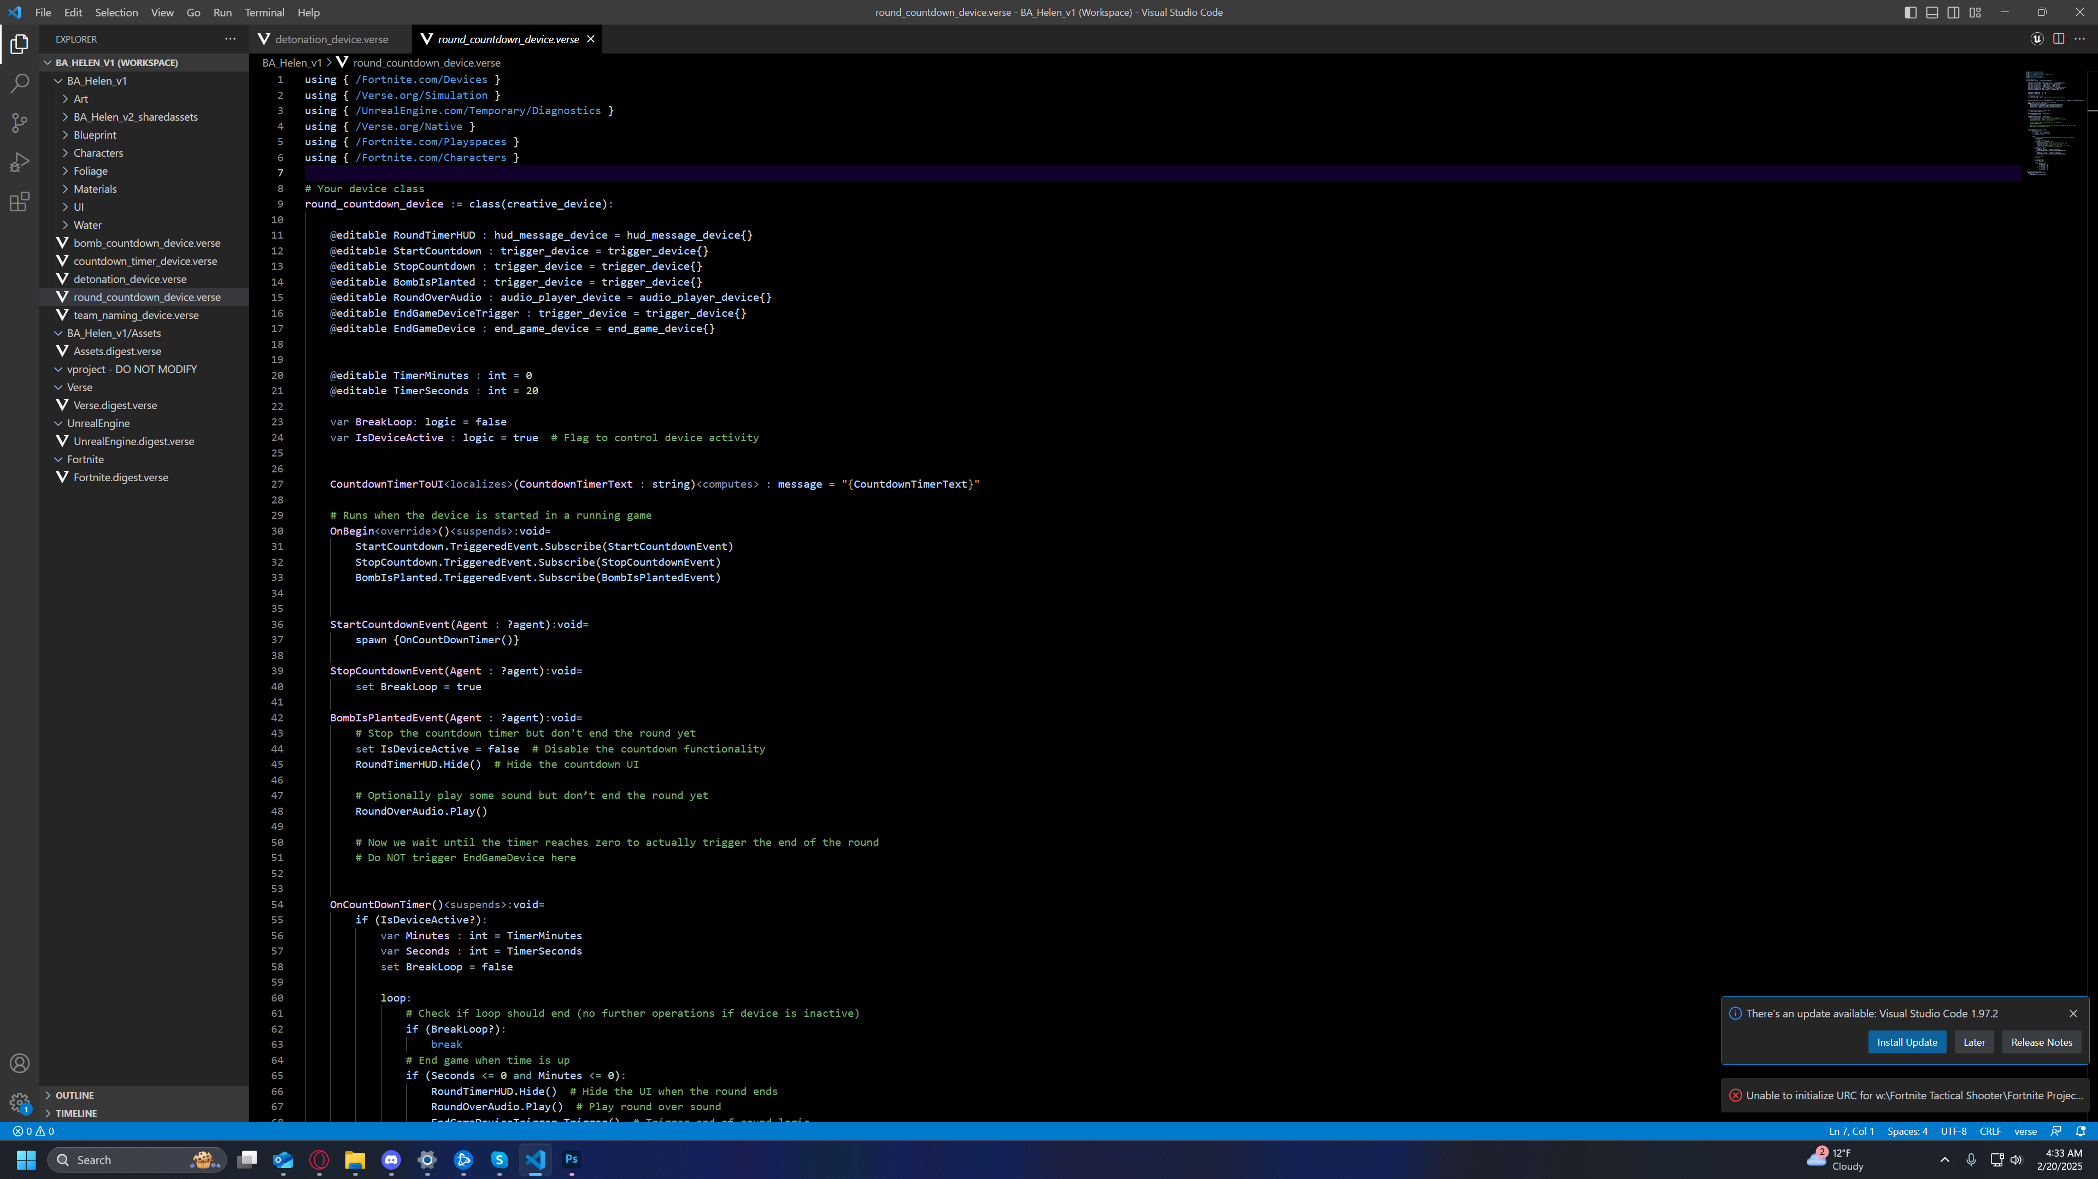Open notifications bell in status bar
2098x1179 pixels.
point(2081,1131)
